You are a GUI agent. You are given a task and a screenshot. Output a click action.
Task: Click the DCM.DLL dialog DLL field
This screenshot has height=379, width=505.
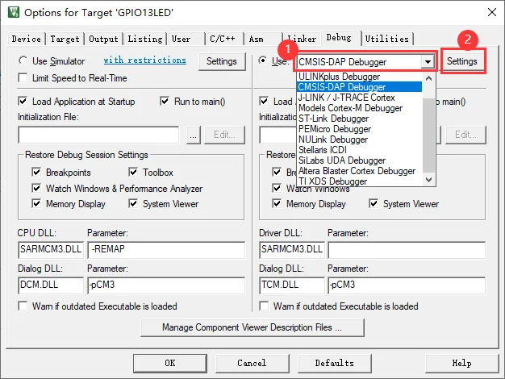coord(51,285)
